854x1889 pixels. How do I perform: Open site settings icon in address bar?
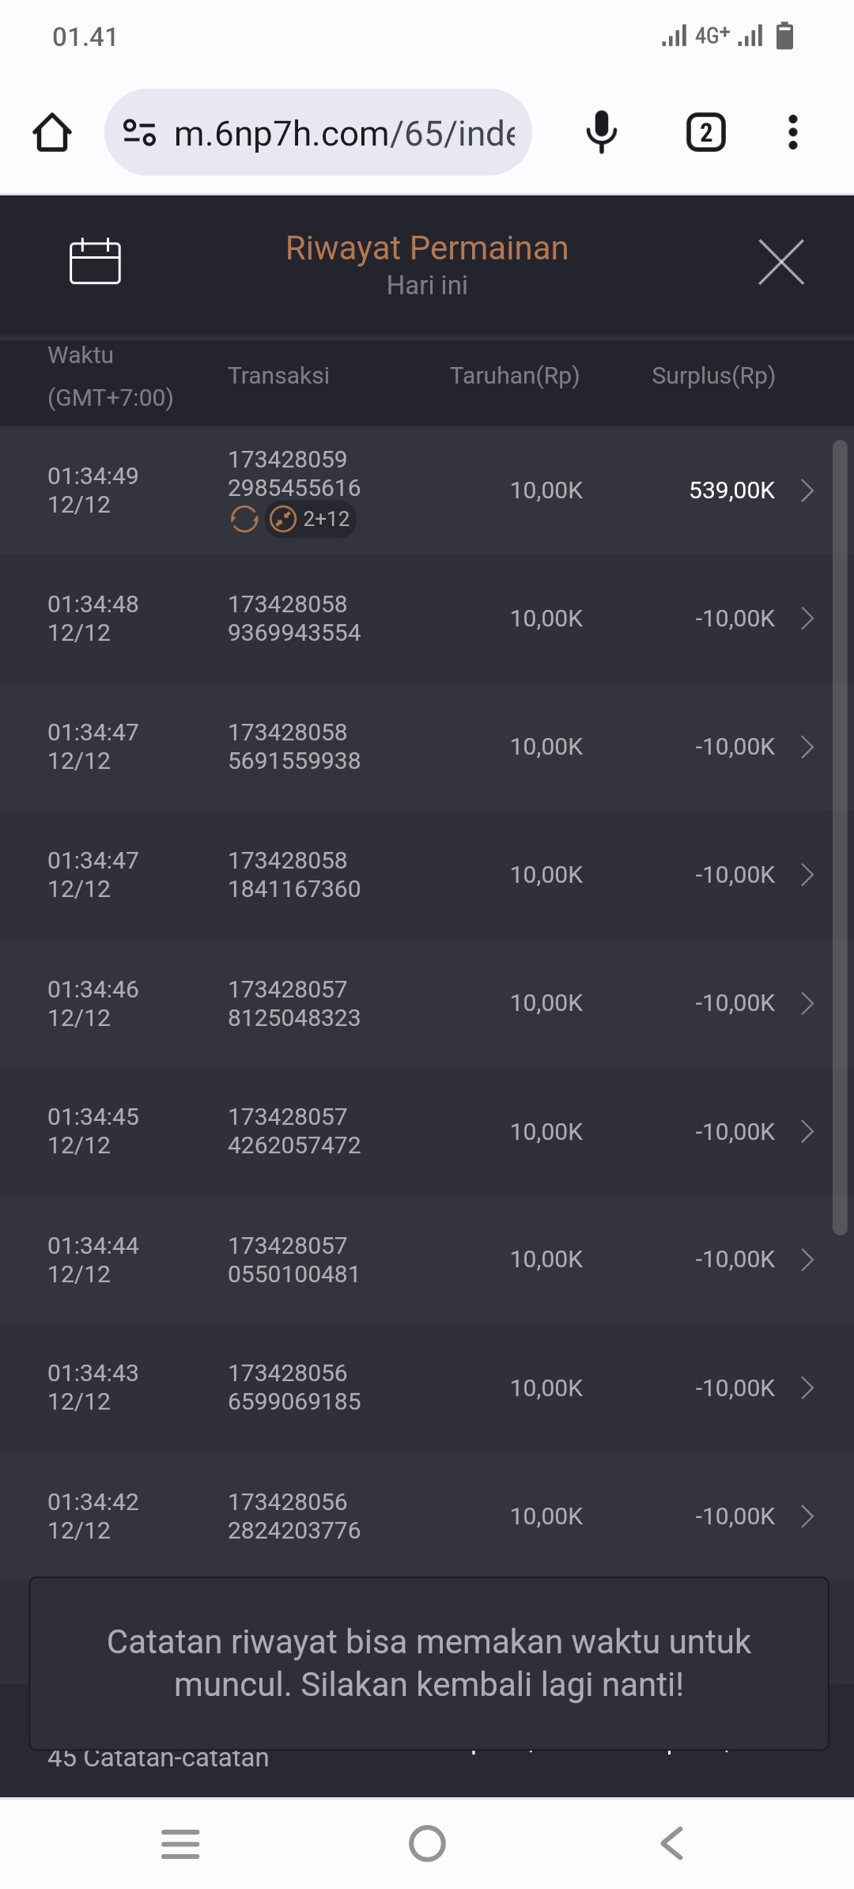tap(140, 132)
